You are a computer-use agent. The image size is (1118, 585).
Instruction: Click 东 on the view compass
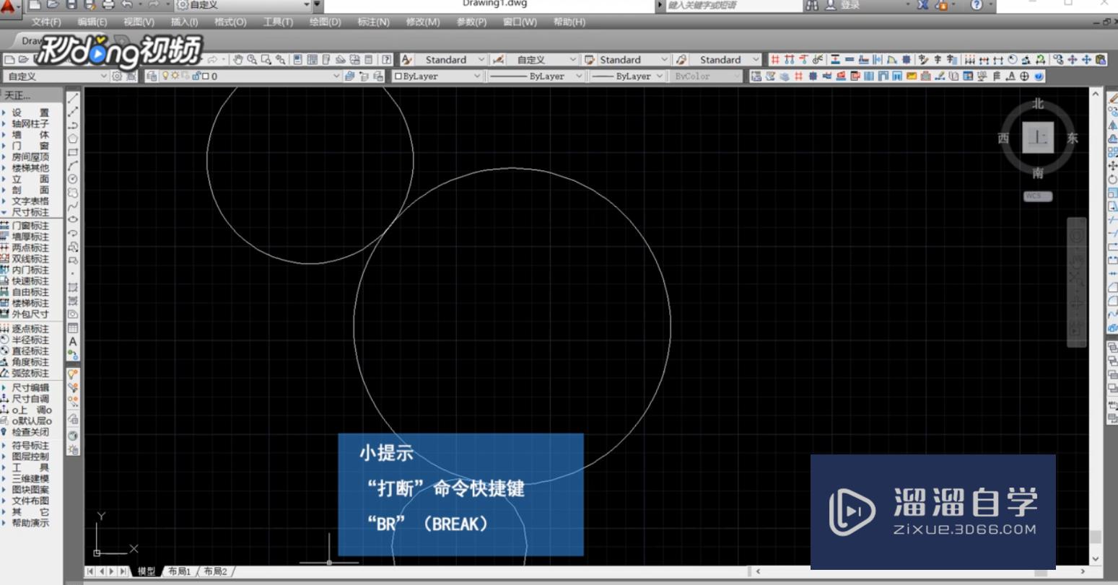click(1073, 138)
